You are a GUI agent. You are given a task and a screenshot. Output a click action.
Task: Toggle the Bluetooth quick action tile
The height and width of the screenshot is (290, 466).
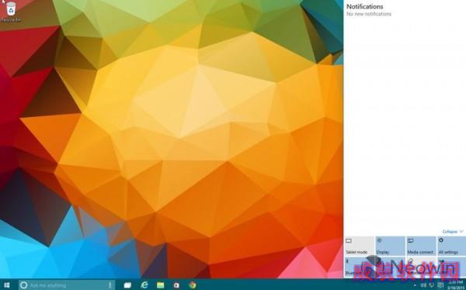click(359, 268)
